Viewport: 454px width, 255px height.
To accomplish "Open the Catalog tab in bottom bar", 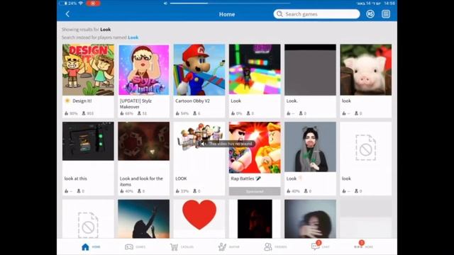I will tap(182, 247).
